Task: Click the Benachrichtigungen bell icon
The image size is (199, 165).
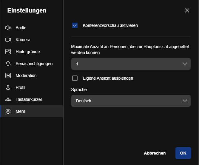Action: click(x=8, y=64)
